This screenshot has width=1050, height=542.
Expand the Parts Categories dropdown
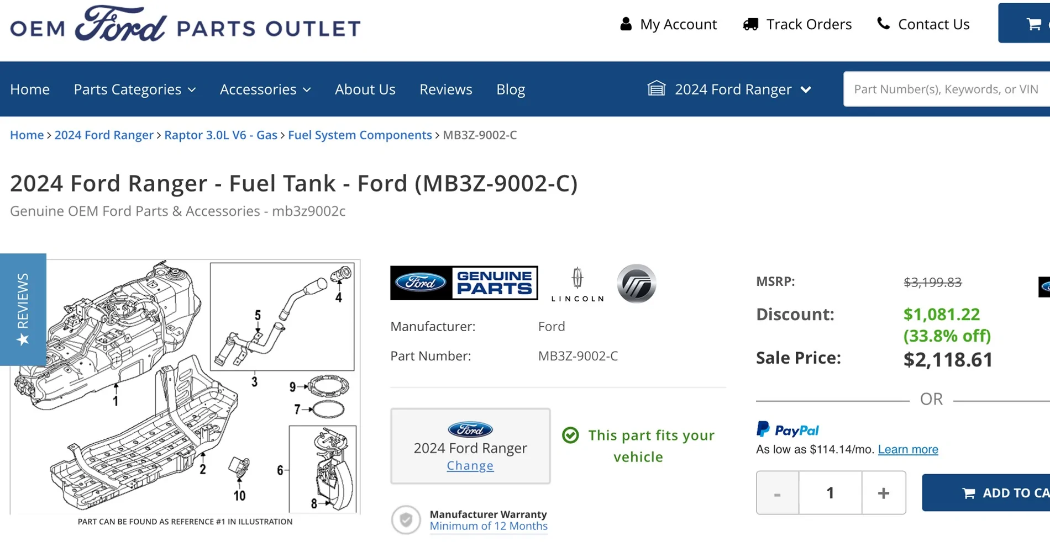(x=134, y=89)
